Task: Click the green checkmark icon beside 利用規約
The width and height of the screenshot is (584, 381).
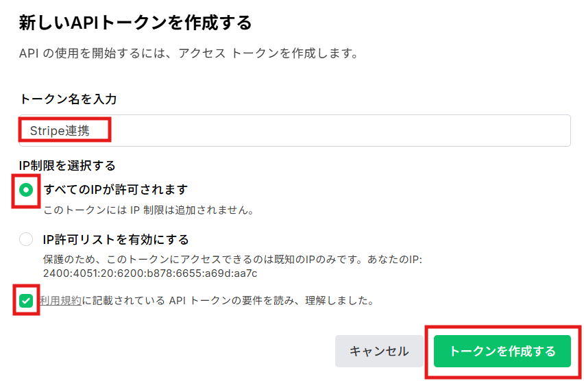Action: pos(26,301)
